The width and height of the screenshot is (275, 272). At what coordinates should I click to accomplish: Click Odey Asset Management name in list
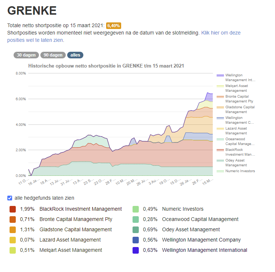pos(191,229)
